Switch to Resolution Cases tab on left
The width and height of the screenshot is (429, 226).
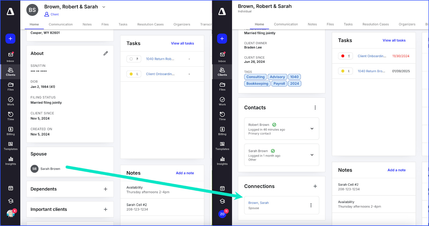click(x=150, y=24)
